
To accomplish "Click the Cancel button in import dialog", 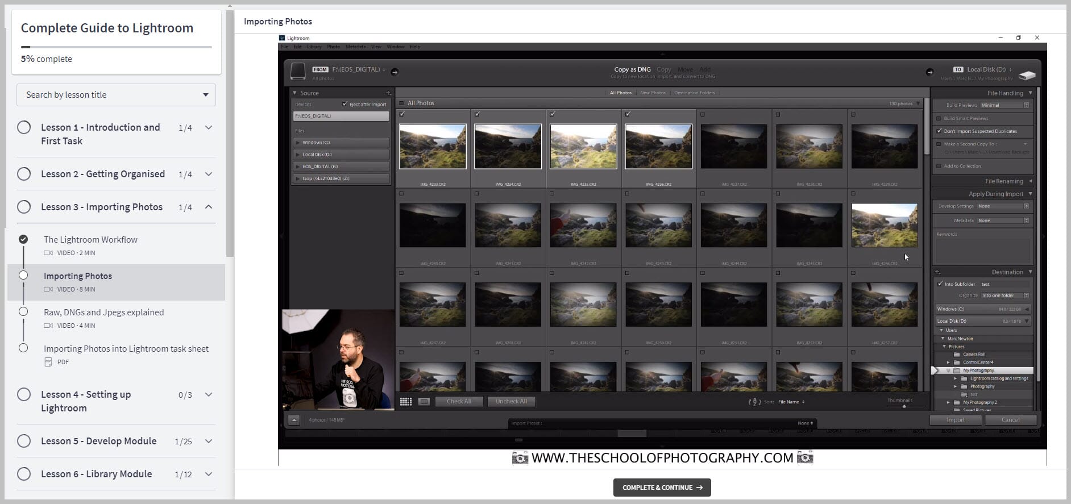I will 1010,420.
